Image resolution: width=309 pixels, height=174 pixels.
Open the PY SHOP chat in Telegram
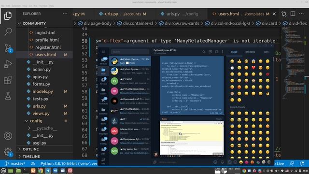pyautogui.click(x=130, y=81)
